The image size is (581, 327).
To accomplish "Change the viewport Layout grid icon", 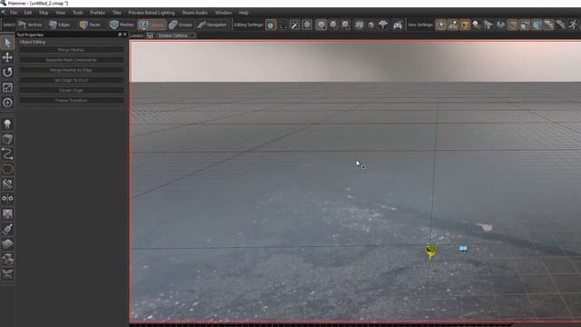I will pyautogui.click(x=150, y=35).
